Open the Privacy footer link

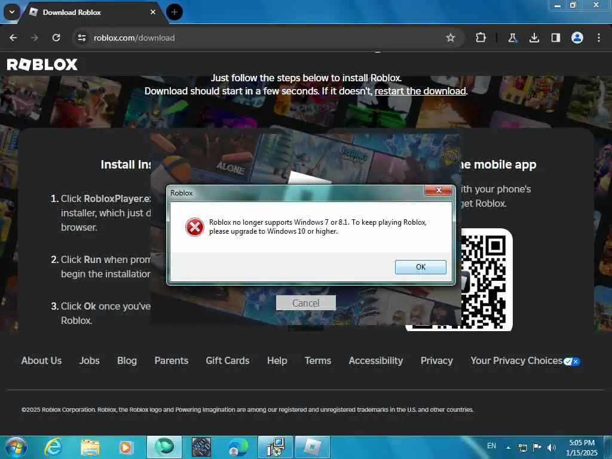tap(437, 360)
